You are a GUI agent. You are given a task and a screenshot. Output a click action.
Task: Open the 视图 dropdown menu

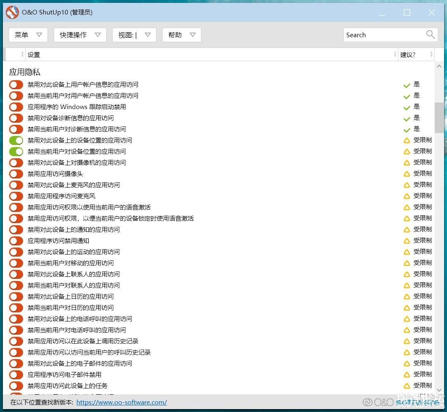[134, 35]
